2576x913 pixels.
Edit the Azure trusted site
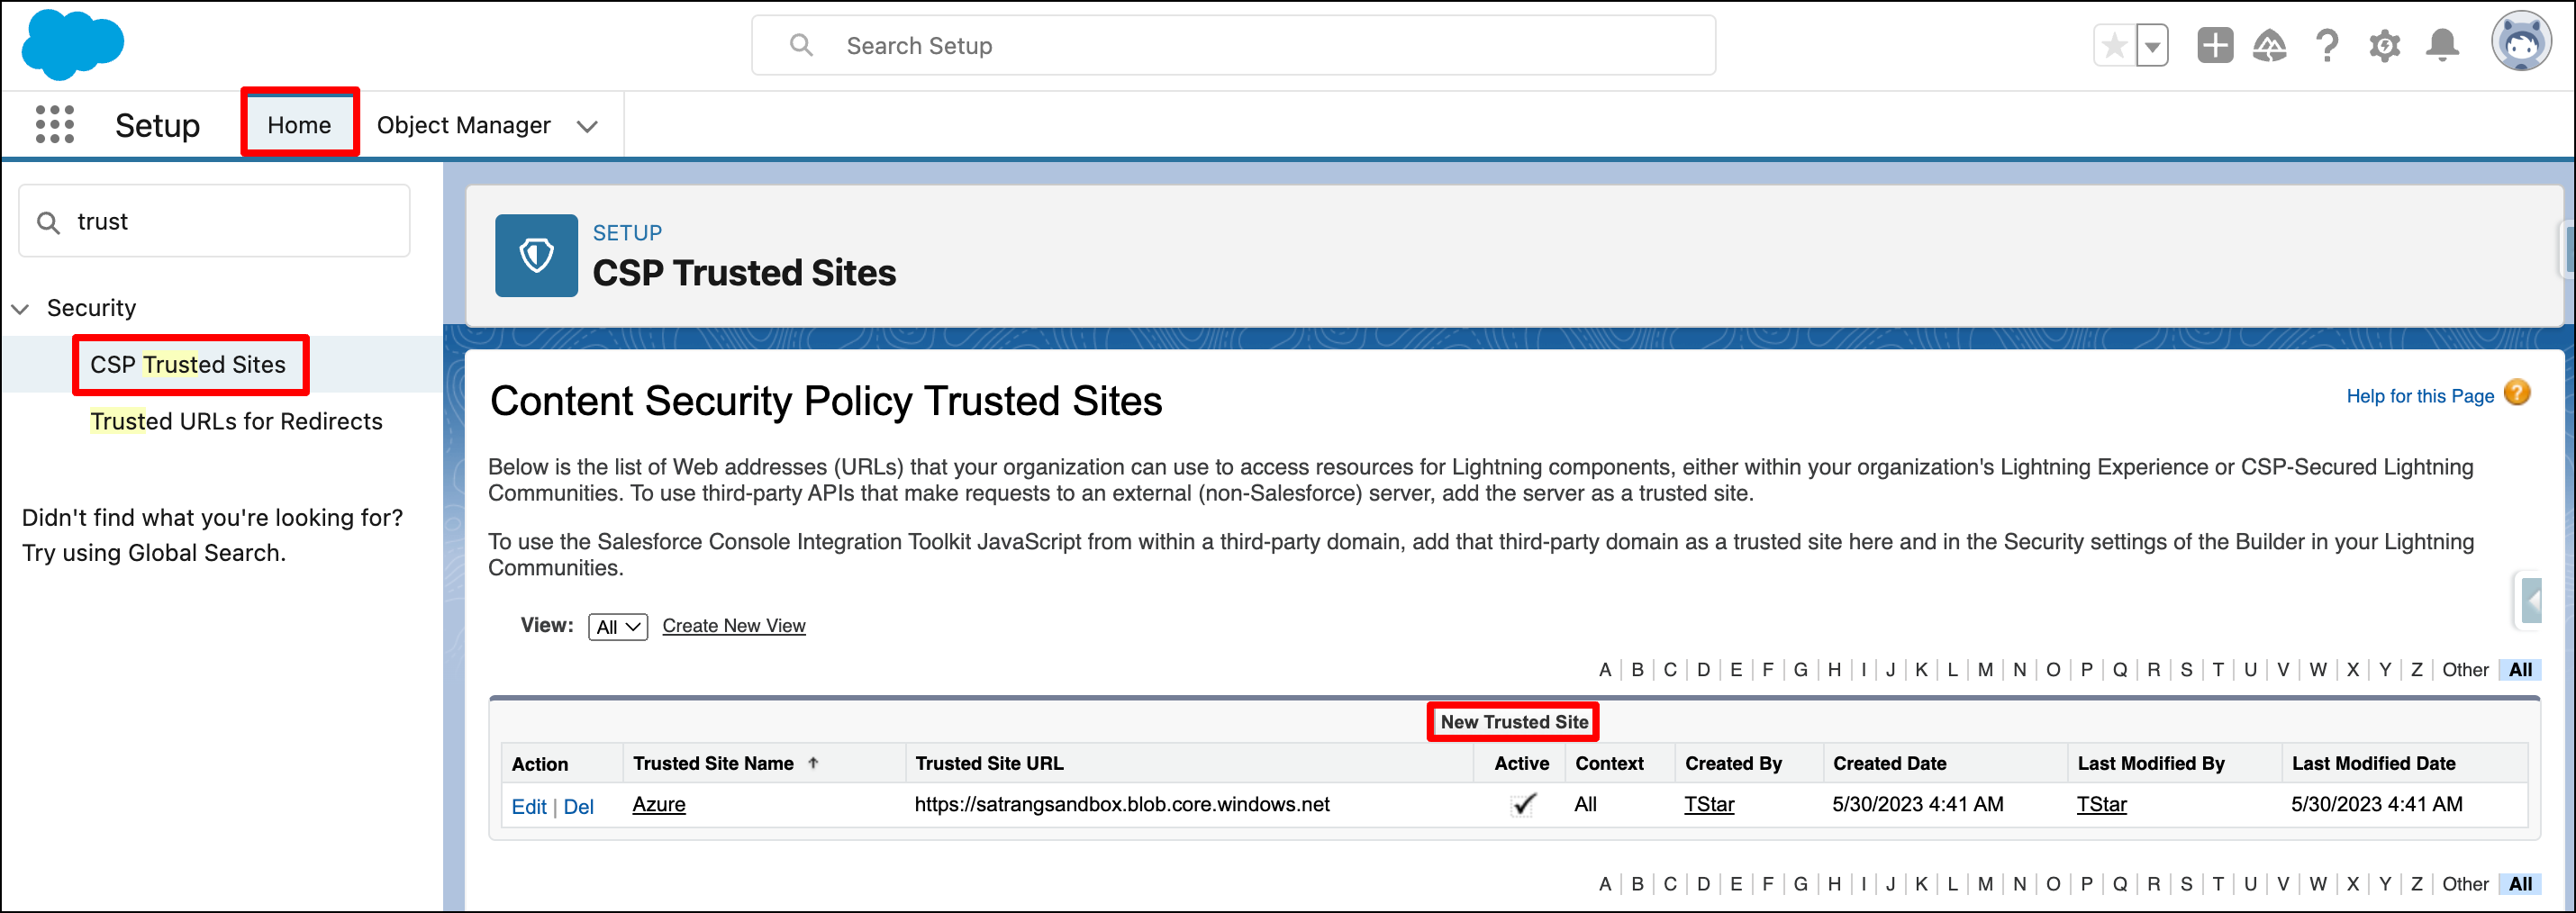528,806
